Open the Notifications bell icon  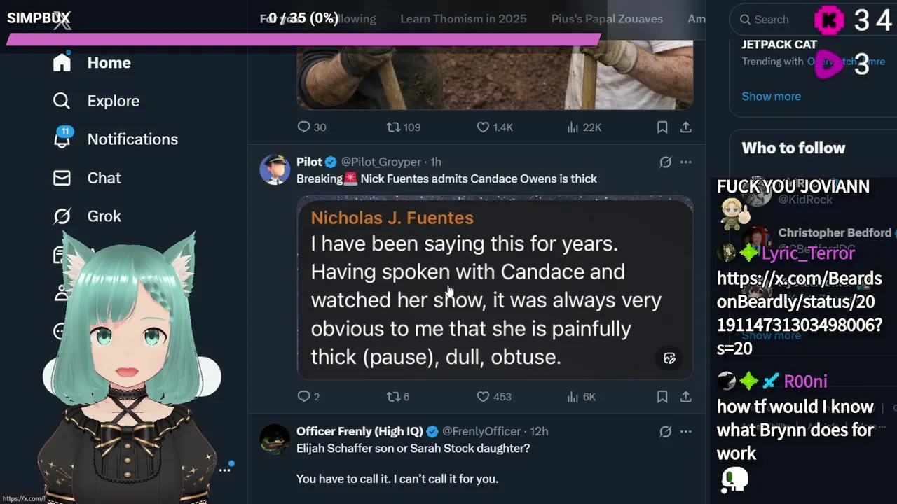coord(62,139)
